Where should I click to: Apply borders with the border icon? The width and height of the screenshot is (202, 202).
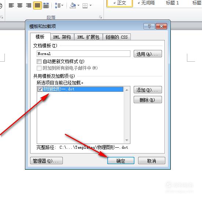(85, 6)
